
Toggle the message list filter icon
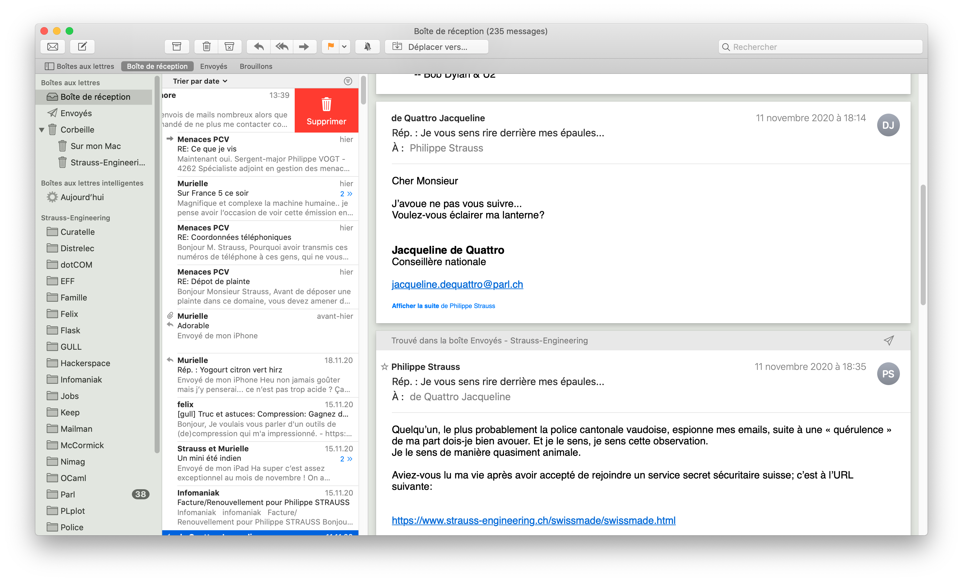click(348, 81)
